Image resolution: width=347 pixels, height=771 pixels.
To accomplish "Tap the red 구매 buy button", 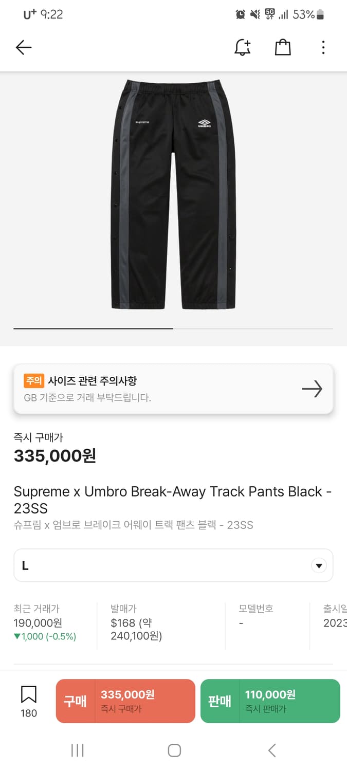I will click(x=125, y=701).
